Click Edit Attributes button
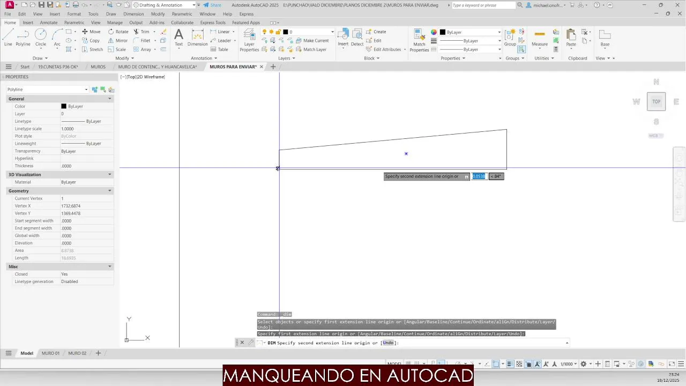 tap(384, 49)
